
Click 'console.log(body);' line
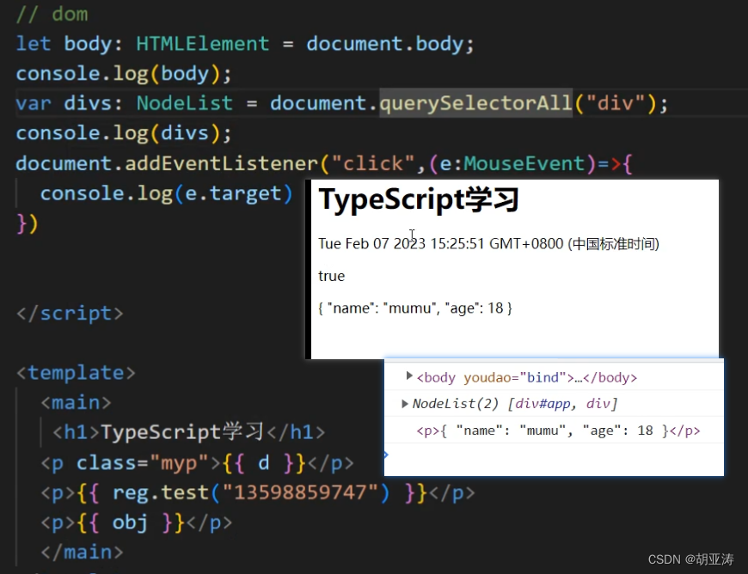click(124, 74)
